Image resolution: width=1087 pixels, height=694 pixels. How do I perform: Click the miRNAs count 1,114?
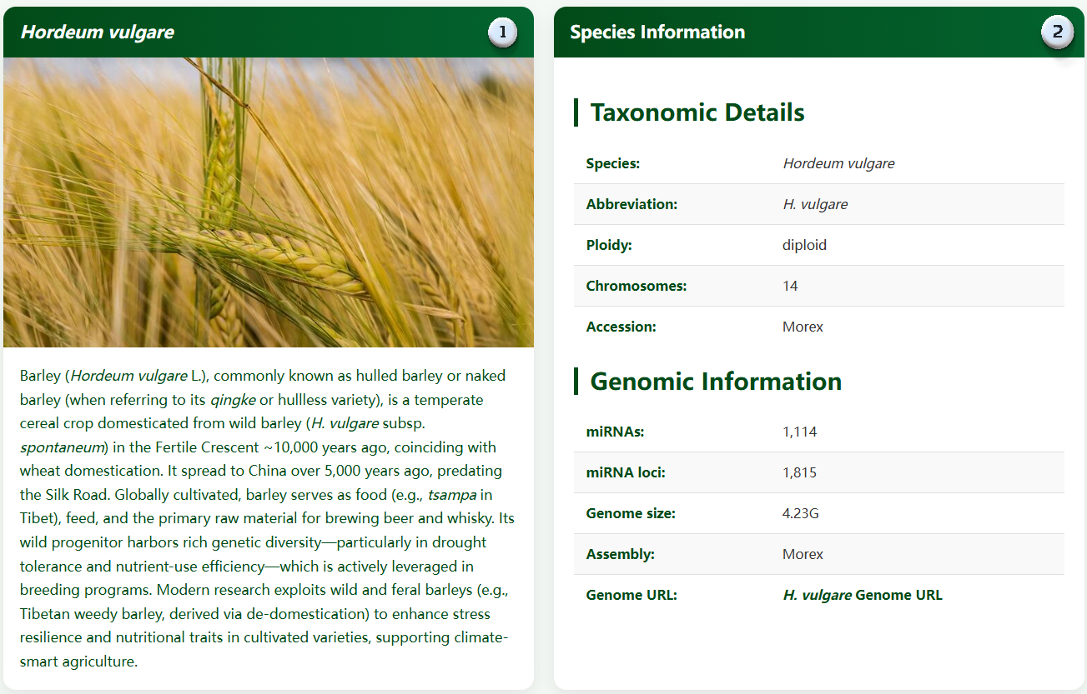pos(799,432)
